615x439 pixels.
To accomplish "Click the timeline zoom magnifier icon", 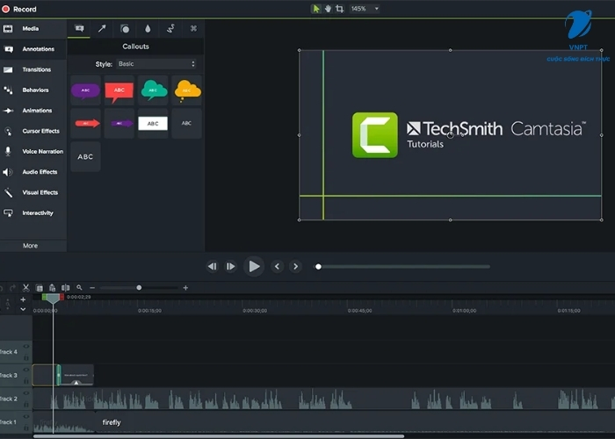I will coord(79,288).
